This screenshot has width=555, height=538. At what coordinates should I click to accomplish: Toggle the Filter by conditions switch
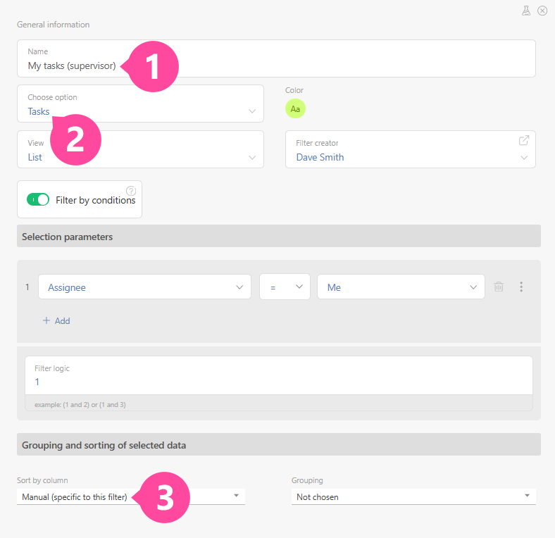coord(38,200)
